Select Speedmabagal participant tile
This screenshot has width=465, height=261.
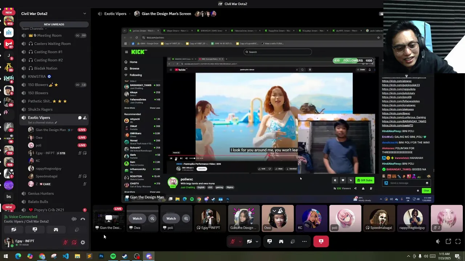[x=379, y=219]
